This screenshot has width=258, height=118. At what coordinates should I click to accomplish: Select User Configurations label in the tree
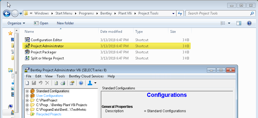[50, 96]
